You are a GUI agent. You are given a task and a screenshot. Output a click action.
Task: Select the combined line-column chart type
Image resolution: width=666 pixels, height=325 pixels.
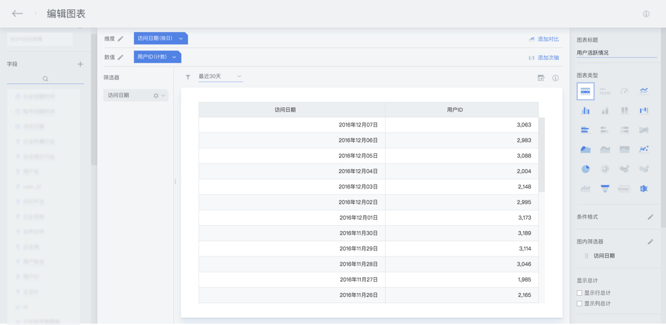coord(585,188)
